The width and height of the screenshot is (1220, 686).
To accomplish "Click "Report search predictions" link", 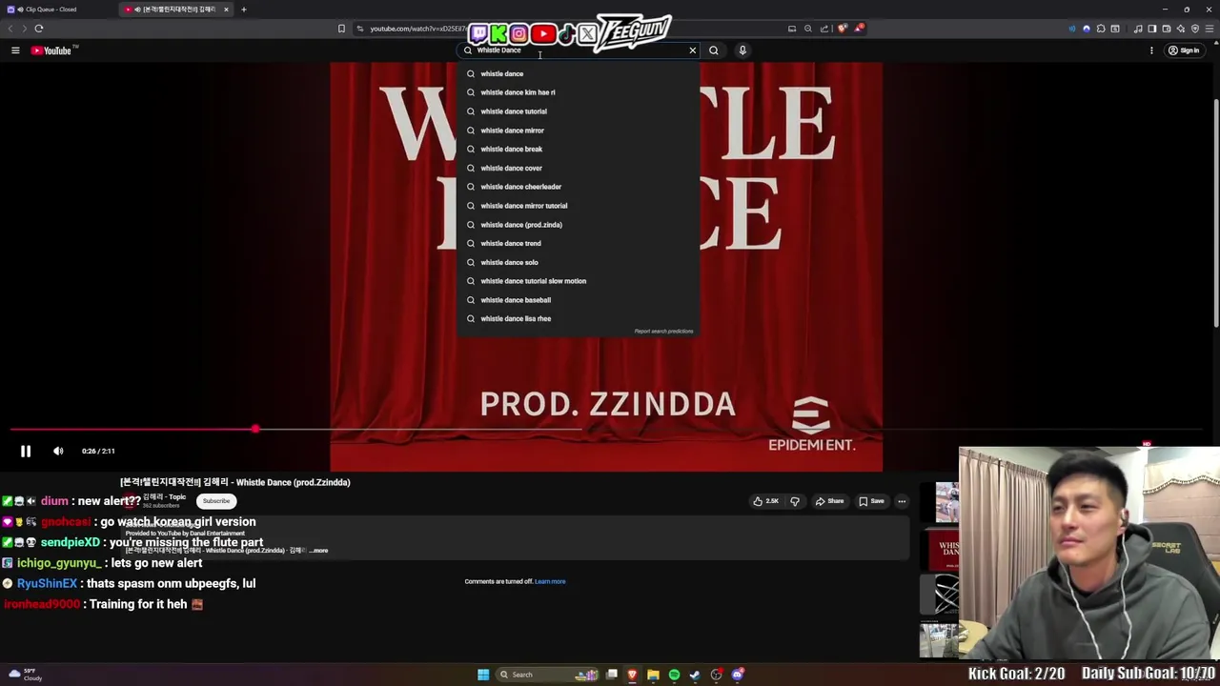I will point(663,332).
